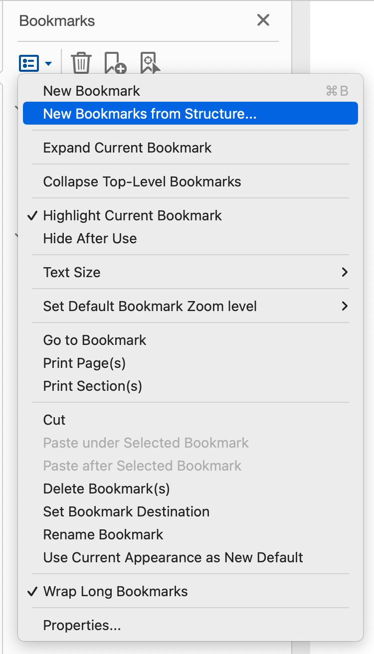Disable Highlight Current Bookmark
The height and width of the screenshot is (654, 374).
132,215
